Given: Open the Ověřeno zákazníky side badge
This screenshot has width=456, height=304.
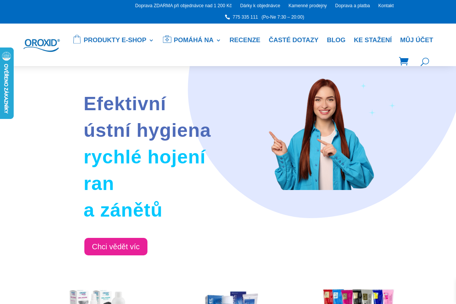Looking at the screenshot, I should click(x=6, y=83).
